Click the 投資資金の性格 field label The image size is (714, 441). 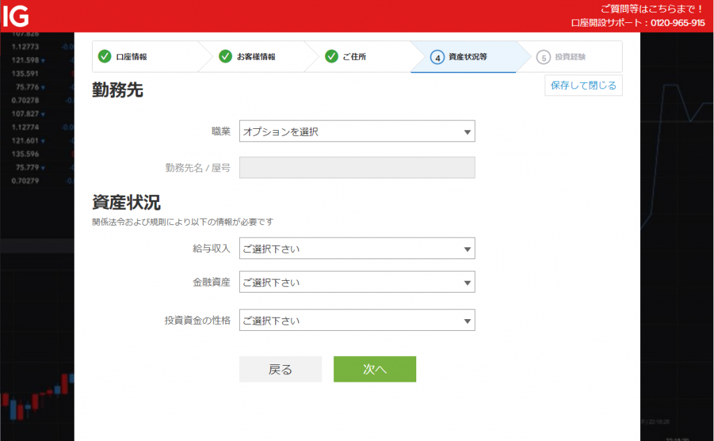[197, 320]
